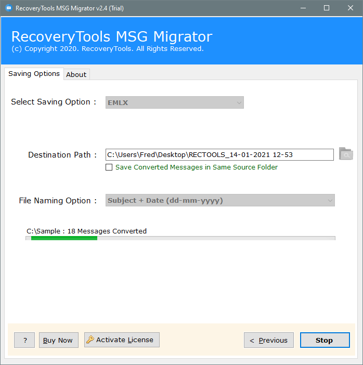Maximize the MSG Migrator window

[x=327, y=8]
